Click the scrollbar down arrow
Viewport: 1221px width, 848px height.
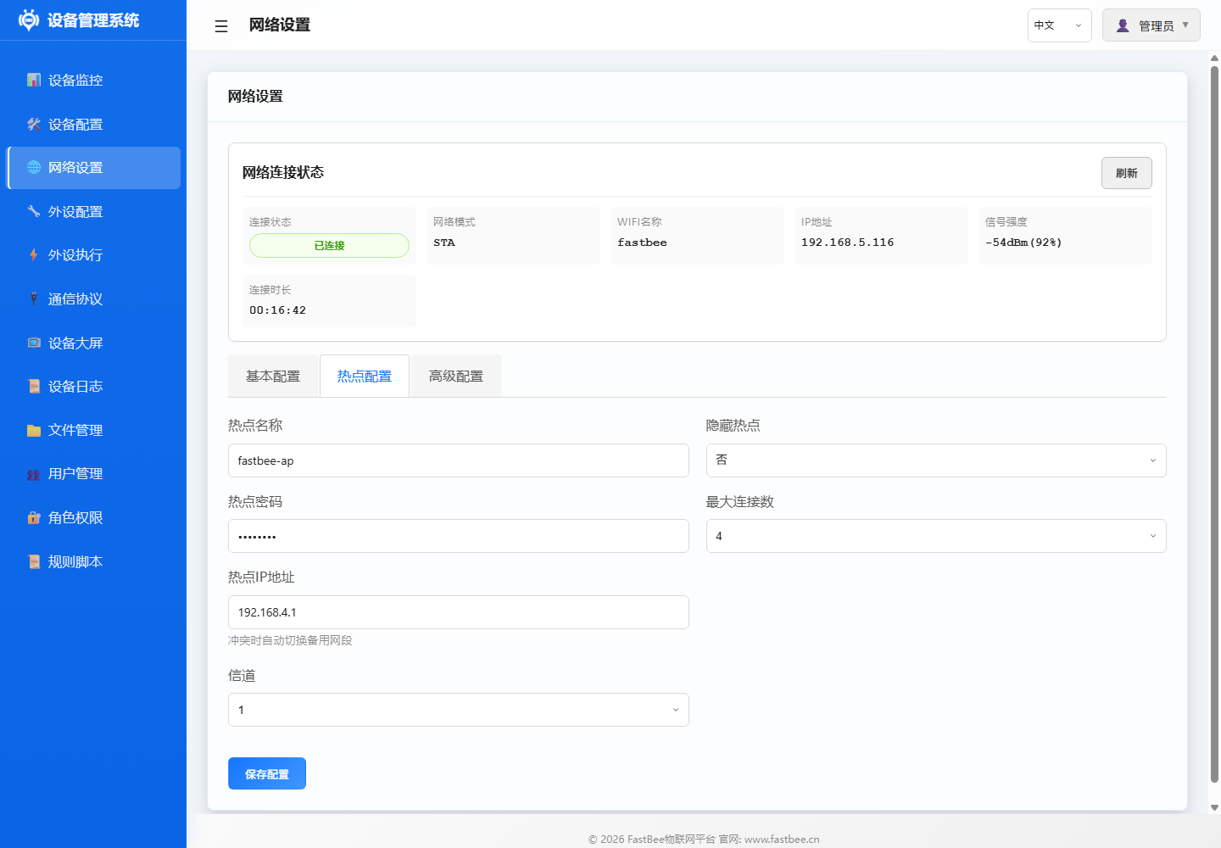point(1214,808)
